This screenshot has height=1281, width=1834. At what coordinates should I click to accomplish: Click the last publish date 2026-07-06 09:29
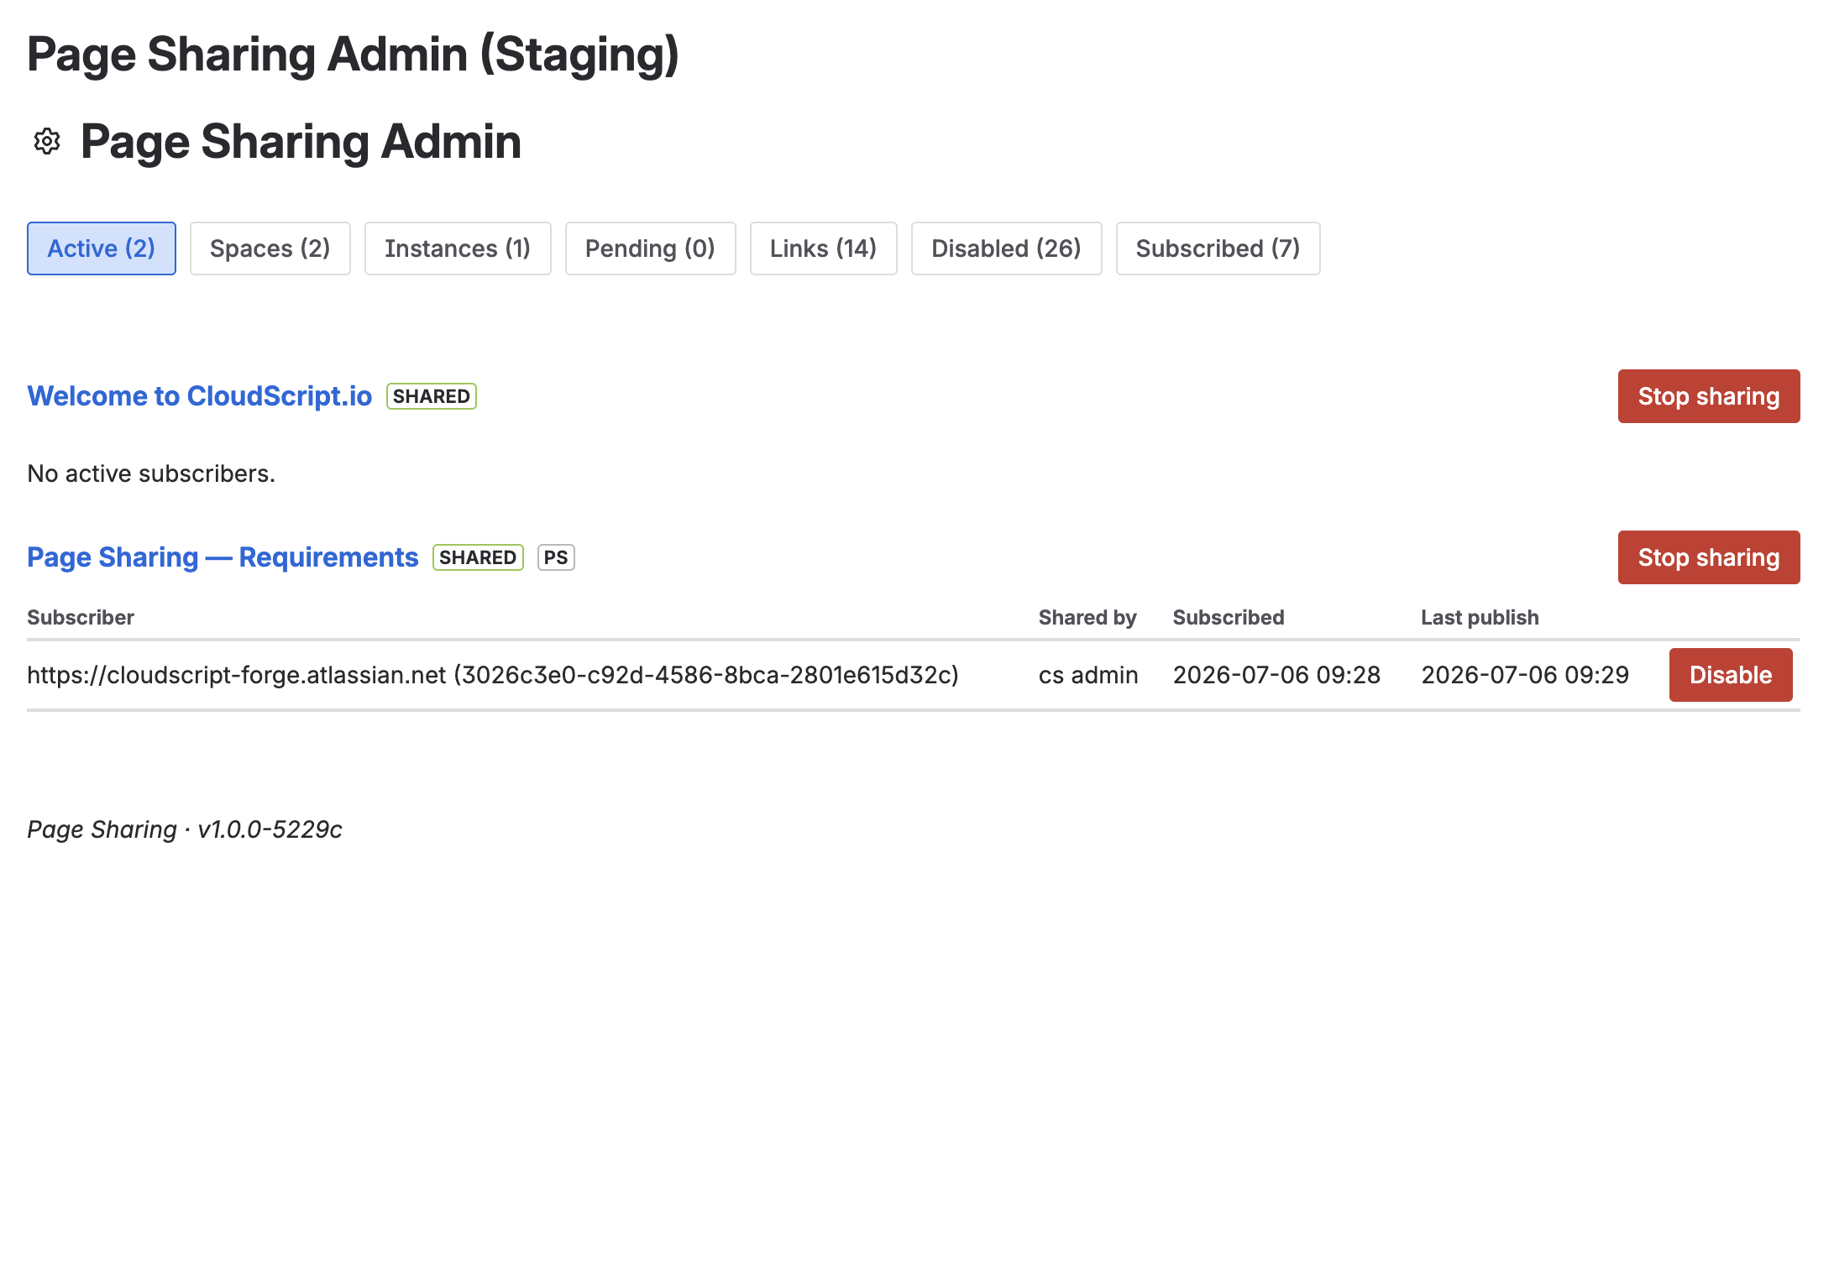(x=1525, y=675)
